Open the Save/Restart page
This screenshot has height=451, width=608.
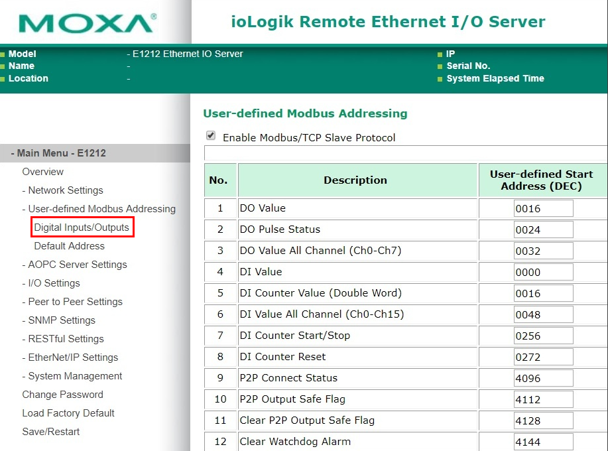(51, 432)
